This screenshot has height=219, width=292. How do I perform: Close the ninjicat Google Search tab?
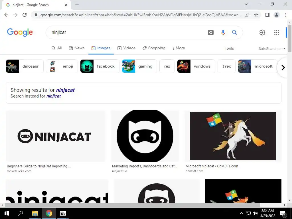66,5
